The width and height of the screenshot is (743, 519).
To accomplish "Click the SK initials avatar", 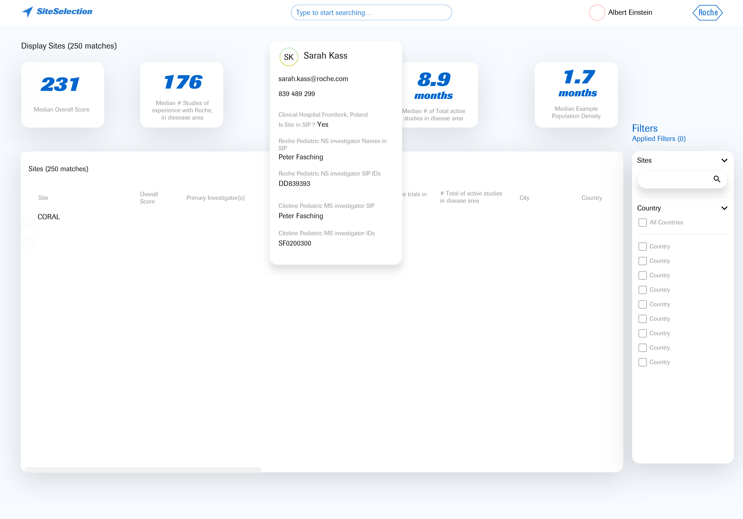I will (289, 57).
